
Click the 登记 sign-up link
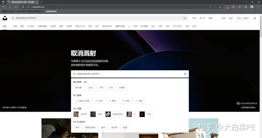point(231,18)
